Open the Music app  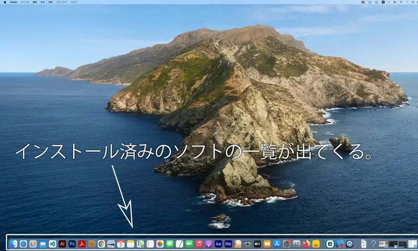click(x=199, y=243)
